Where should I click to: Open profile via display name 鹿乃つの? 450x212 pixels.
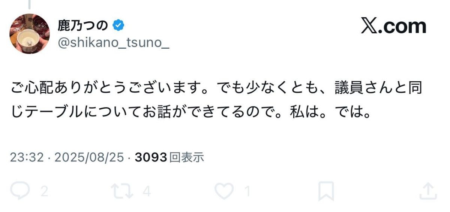click(83, 25)
